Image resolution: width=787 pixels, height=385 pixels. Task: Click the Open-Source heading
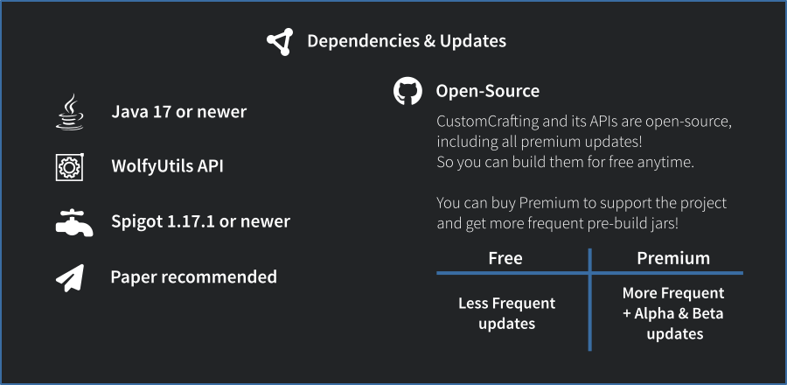487,91
